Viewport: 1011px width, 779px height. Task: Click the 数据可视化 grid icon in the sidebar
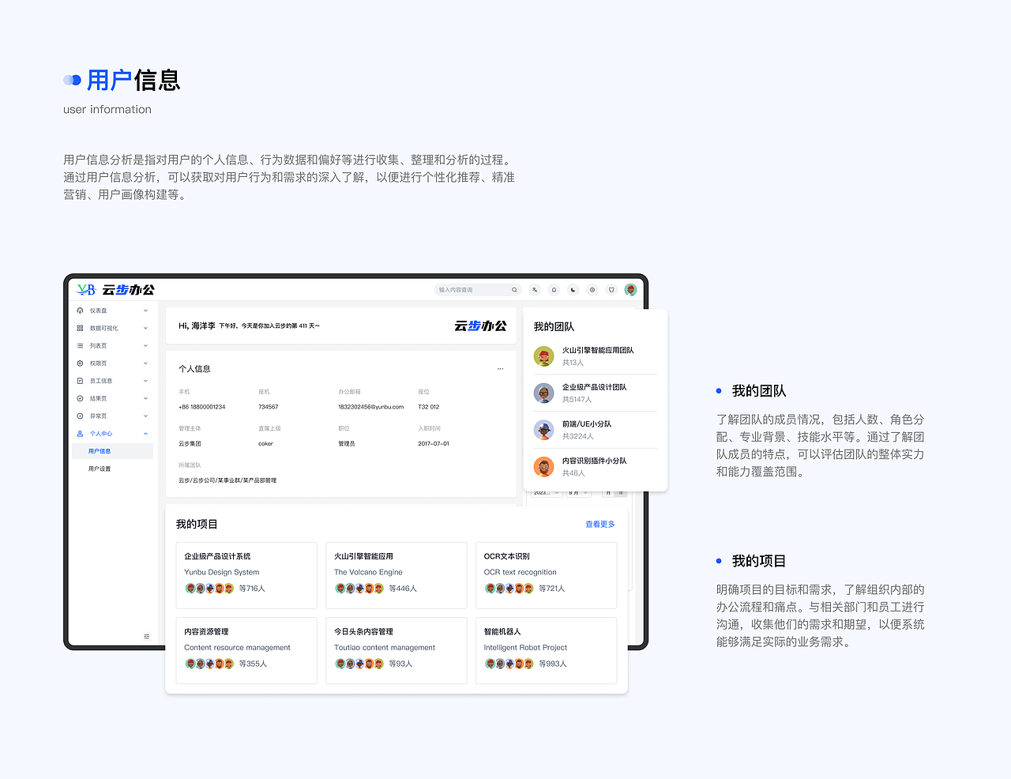coord(80,328)
